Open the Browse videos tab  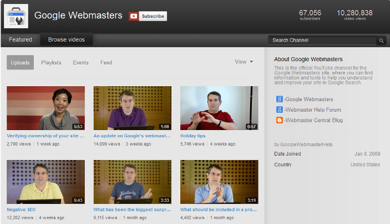coord(67,39)
